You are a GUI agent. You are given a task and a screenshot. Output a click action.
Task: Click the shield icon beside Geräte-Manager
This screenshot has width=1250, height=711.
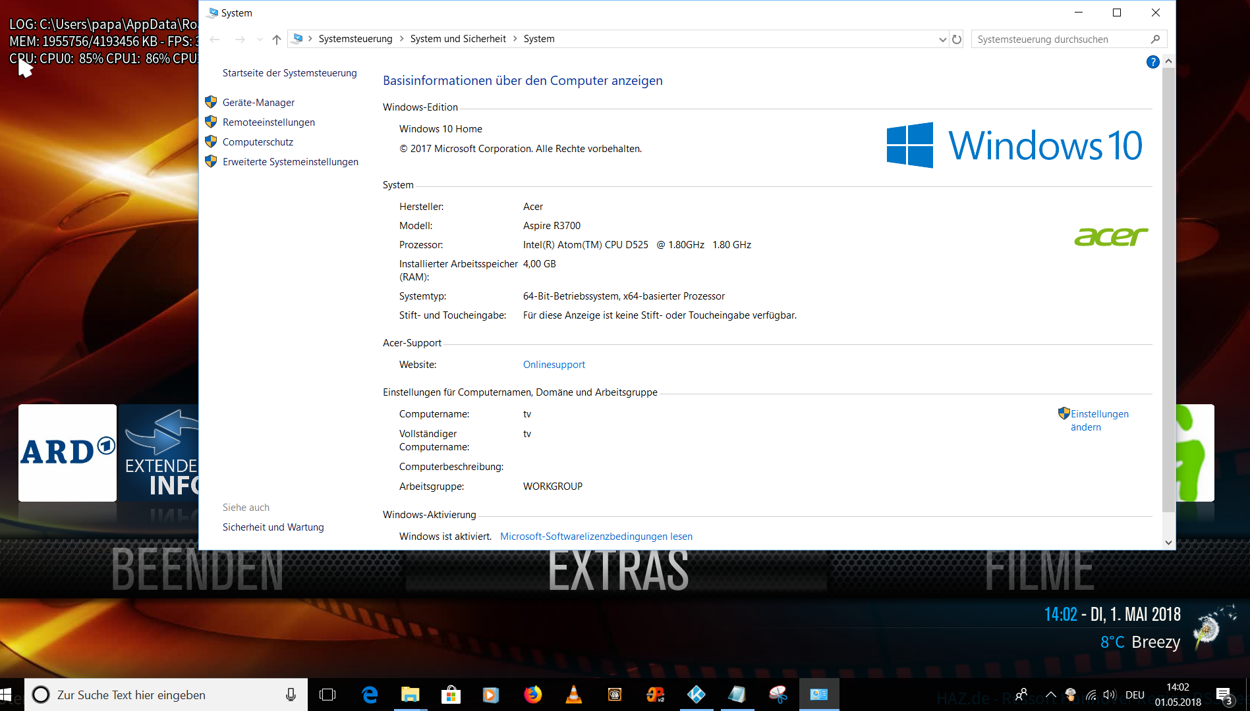[x=211, y=102]
